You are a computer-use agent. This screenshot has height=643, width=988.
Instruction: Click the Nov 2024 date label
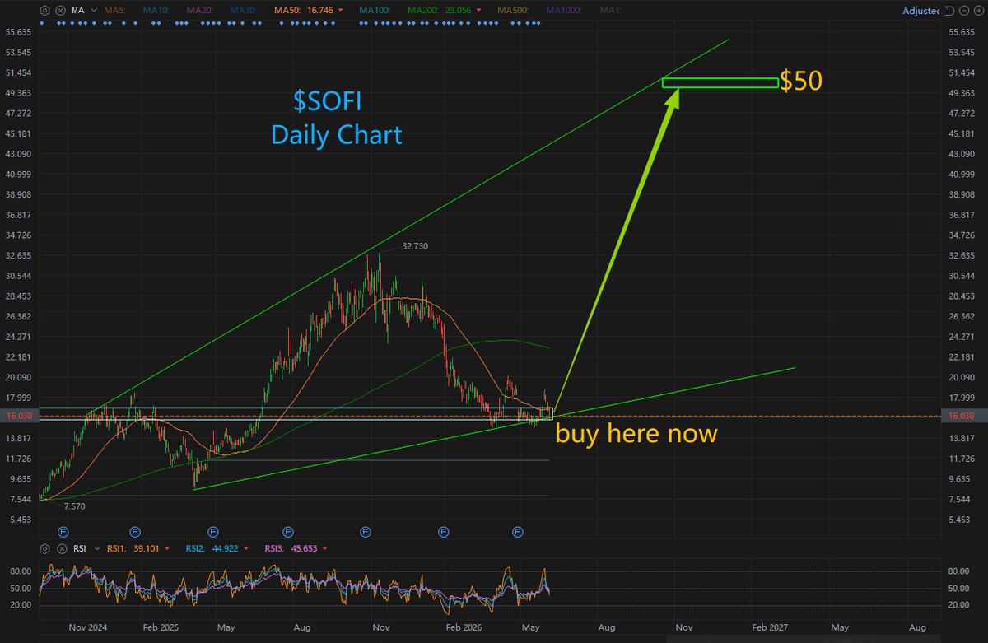pos(88,627)
